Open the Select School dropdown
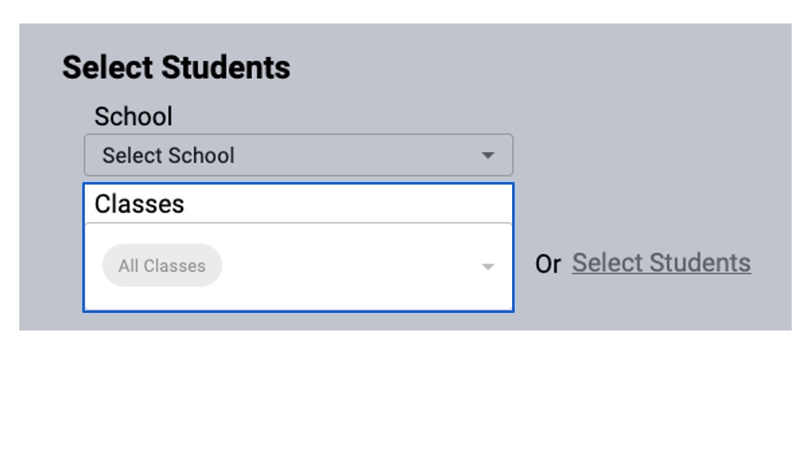The image size is (806, 453). point(298,155)
